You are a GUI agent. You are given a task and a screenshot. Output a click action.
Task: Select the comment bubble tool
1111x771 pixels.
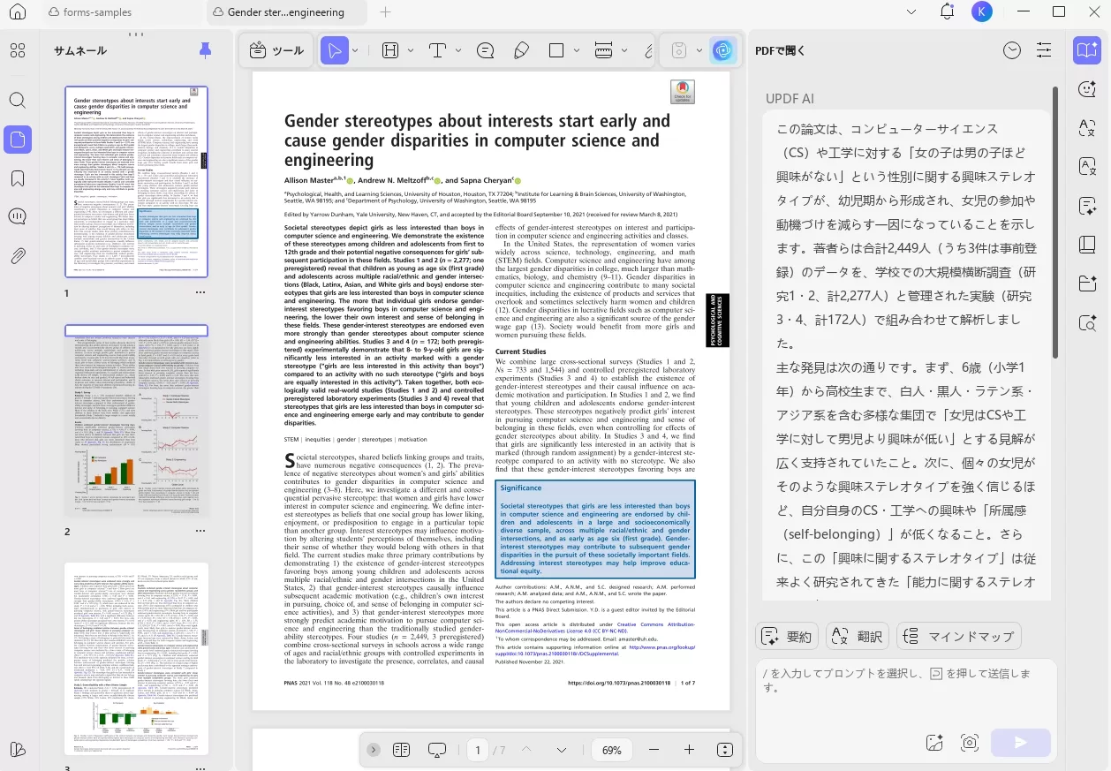point(485,51)
